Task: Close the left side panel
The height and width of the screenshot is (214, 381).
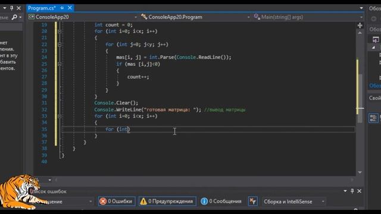Action: point(18,8)
